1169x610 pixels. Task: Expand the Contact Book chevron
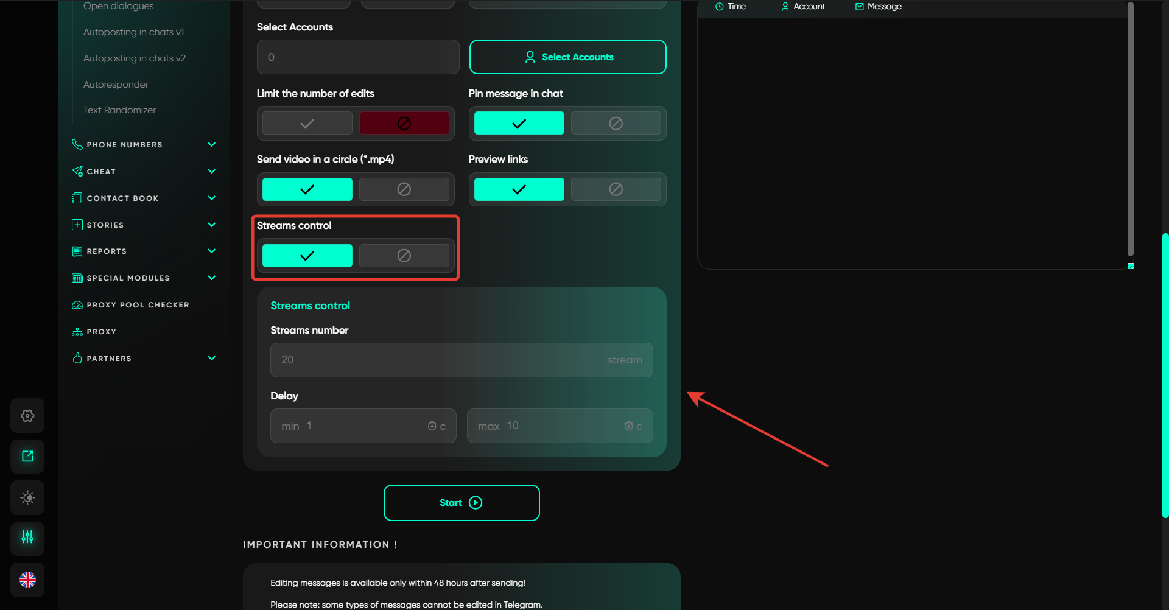coord(211,198)
